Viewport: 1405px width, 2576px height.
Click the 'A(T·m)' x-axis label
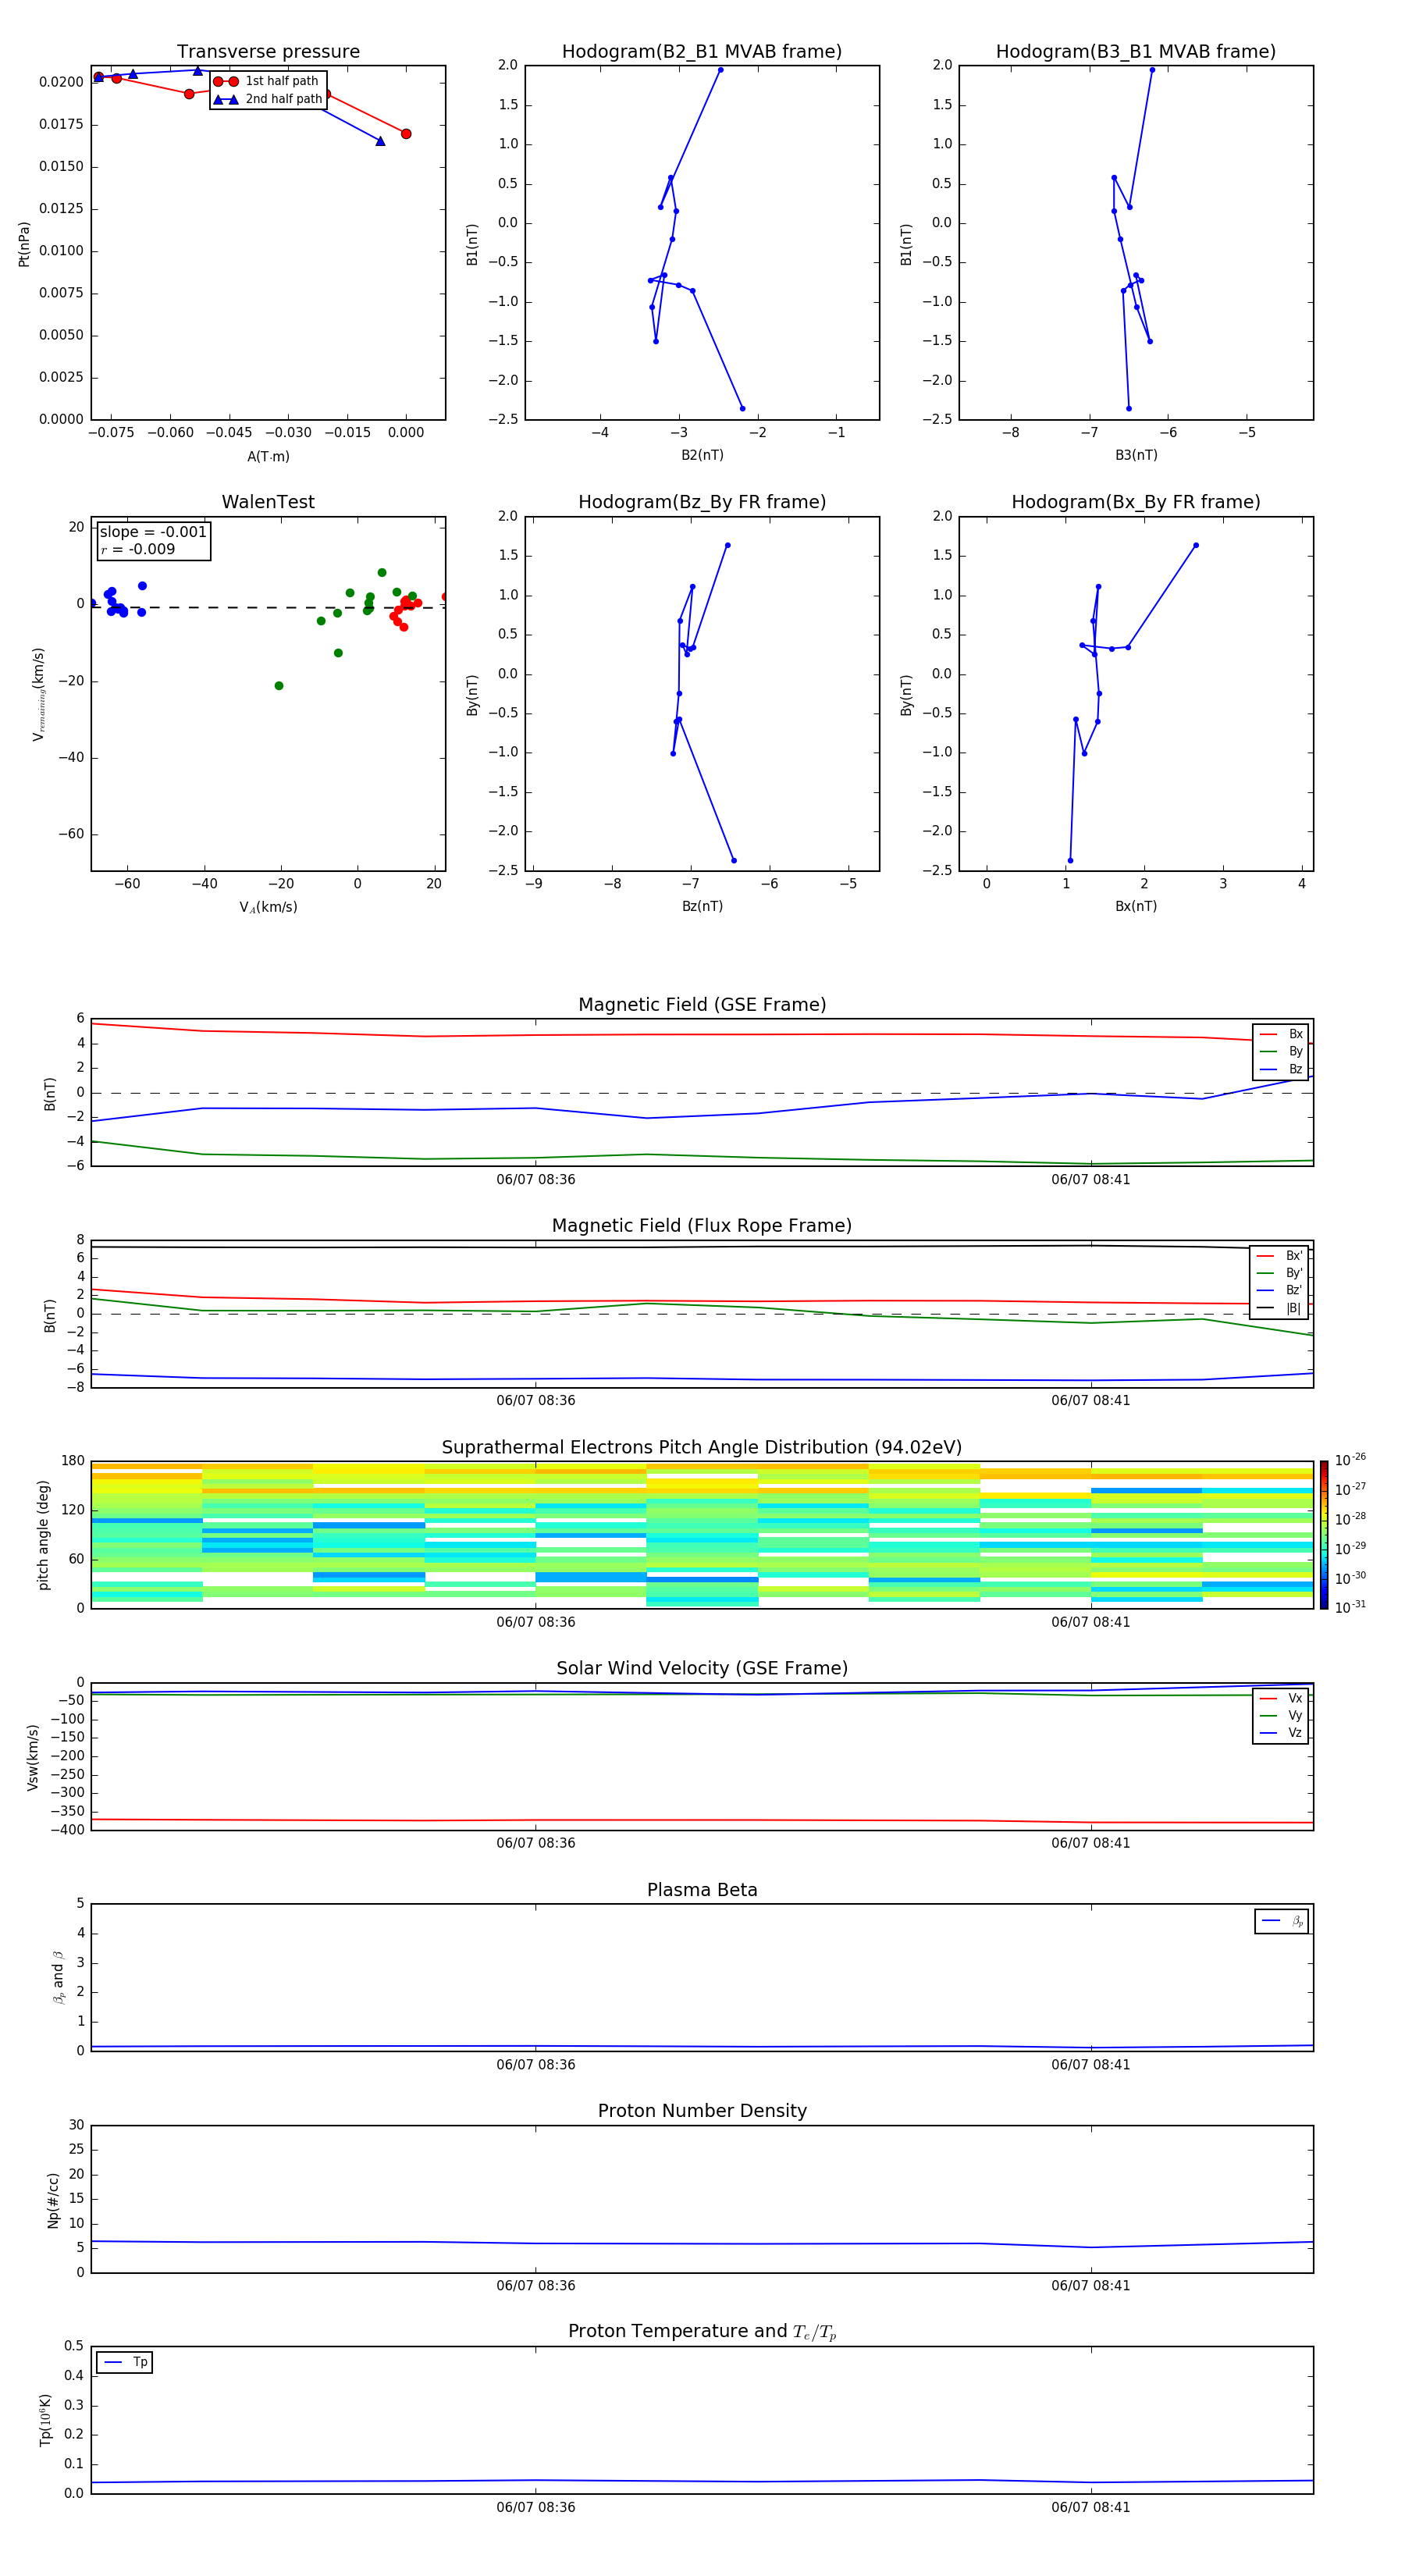pyautogui.click(x=268, y=456)
